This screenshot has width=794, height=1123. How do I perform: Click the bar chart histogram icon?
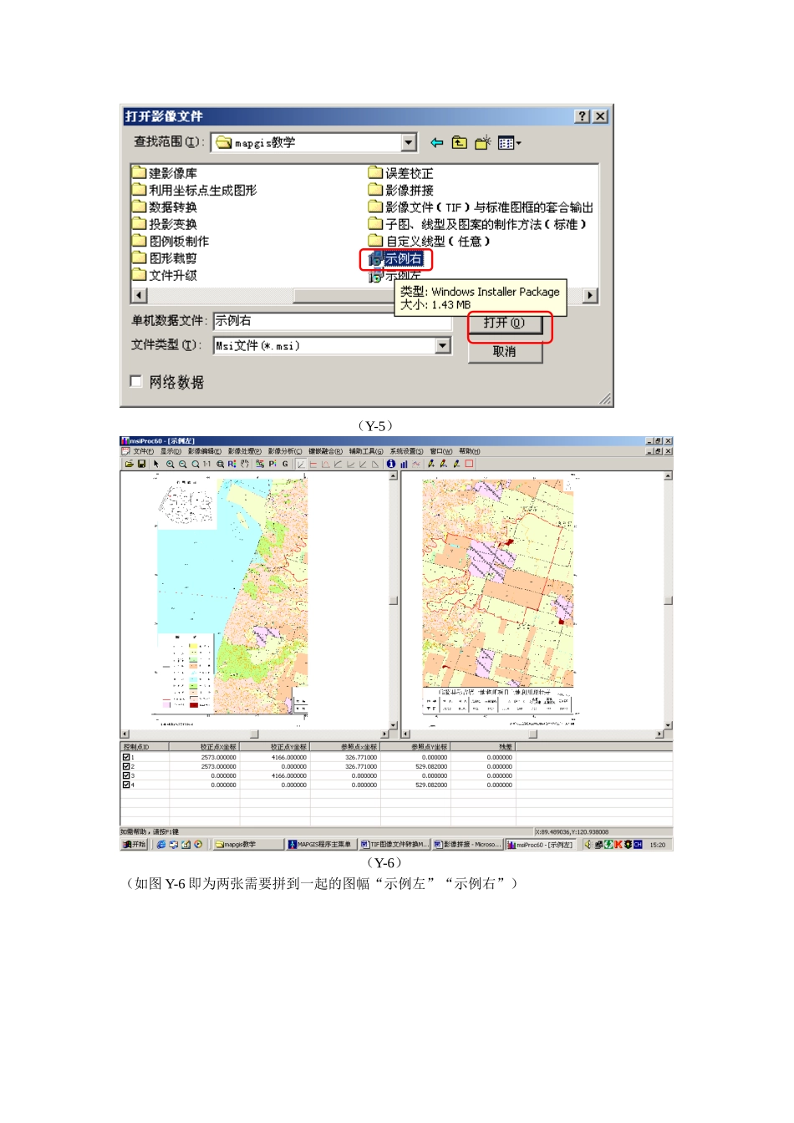click(x=404, y=464)
